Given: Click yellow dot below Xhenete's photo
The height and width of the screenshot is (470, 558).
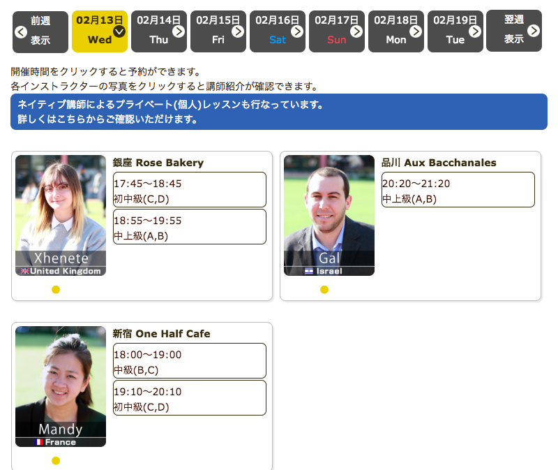Looking at the screenshot, I should [x=56, y=290].
